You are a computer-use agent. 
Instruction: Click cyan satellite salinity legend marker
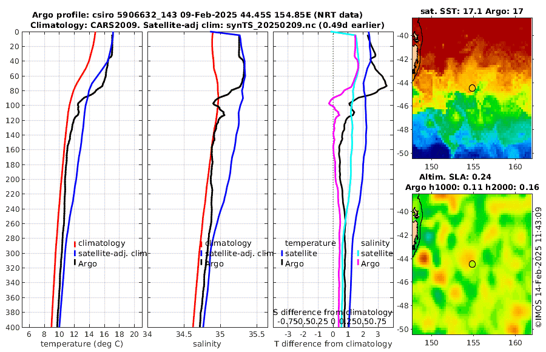tap(358, 254)
